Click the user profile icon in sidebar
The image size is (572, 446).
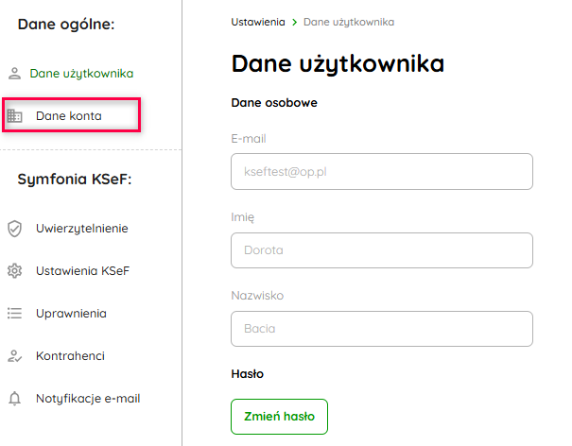[14, 73]
